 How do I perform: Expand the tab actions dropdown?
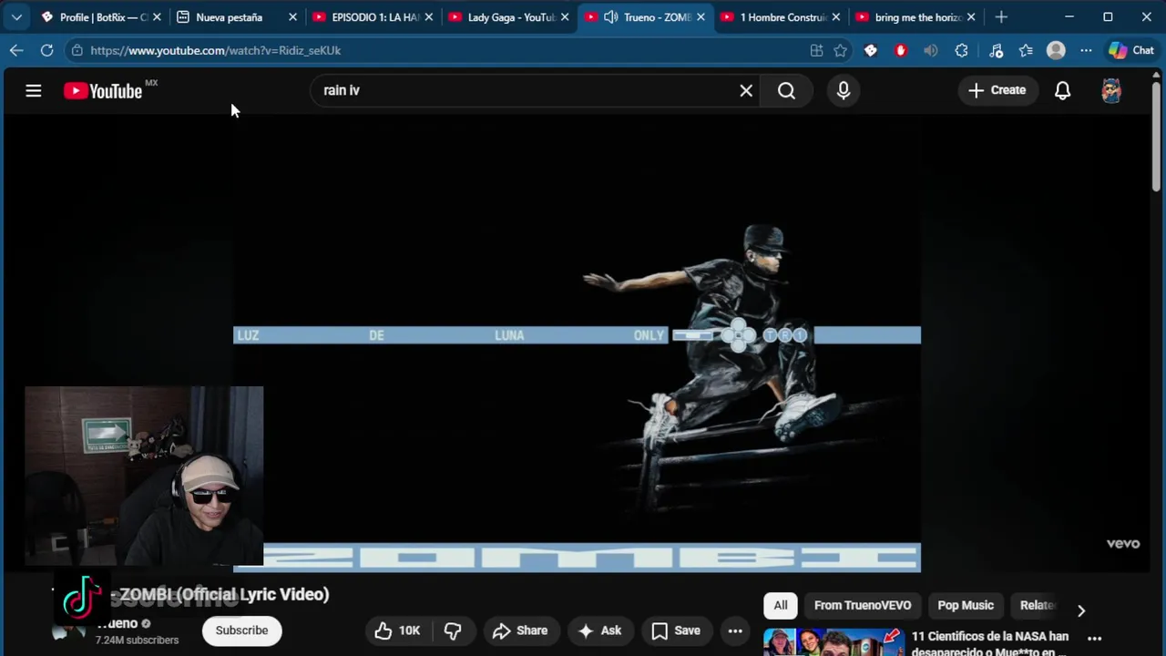(16, 16)
